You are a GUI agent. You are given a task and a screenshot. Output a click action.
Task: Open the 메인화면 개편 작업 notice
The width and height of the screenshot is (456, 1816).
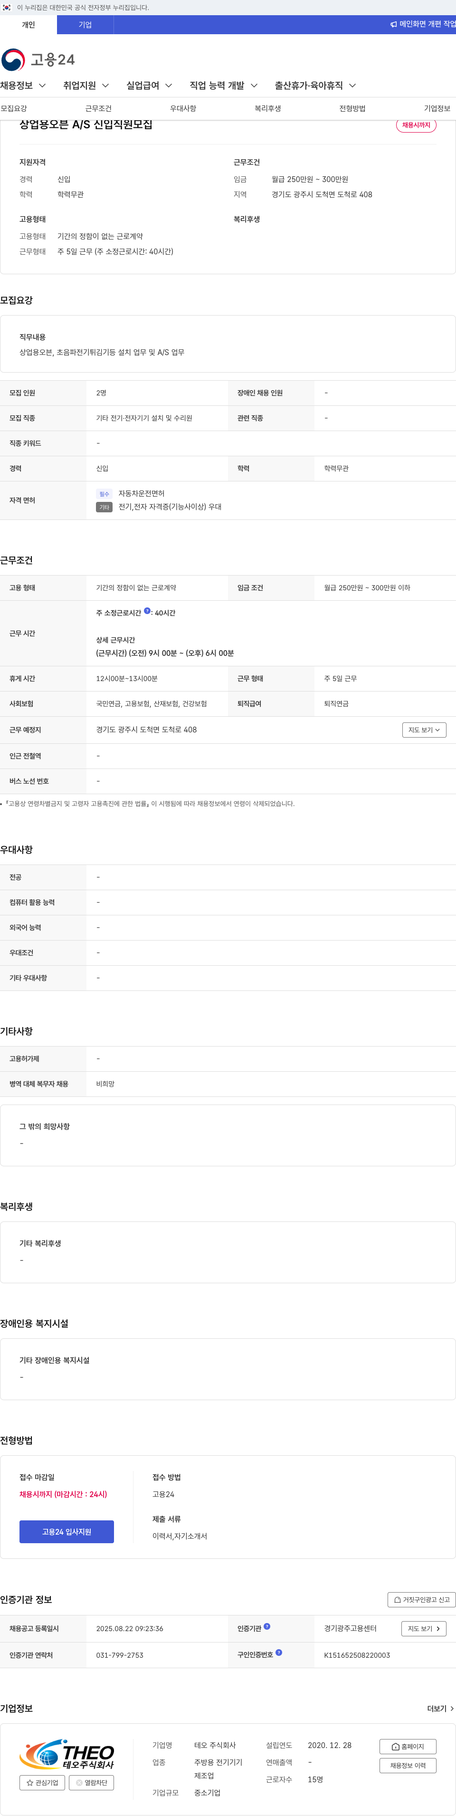tap(423, 25)
